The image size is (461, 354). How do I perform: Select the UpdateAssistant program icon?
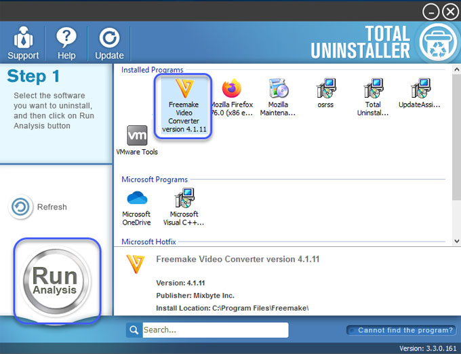[420, 89]
